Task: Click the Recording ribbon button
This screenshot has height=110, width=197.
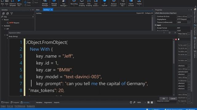Action: click(74, 3)
